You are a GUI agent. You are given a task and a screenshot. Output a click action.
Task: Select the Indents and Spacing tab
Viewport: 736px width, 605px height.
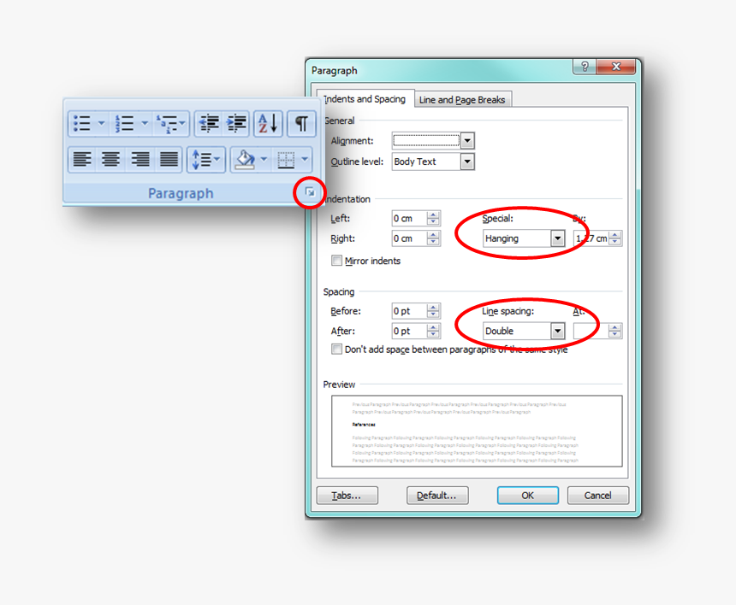click(x=365, y=98)
